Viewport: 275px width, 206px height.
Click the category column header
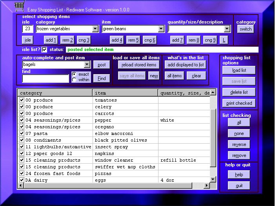[55, 93]
